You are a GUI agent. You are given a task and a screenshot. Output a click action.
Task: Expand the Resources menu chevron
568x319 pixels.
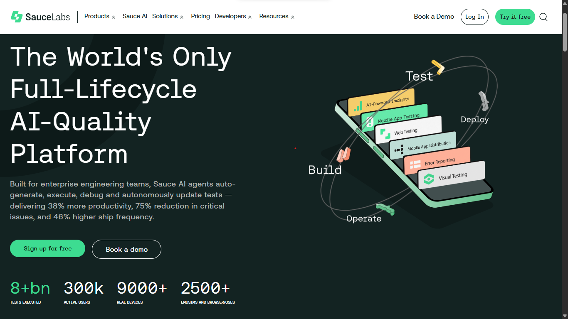point(293,17)
